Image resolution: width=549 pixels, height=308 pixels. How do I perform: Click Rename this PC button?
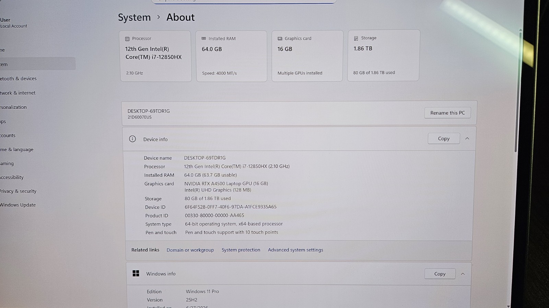point(447,113)
